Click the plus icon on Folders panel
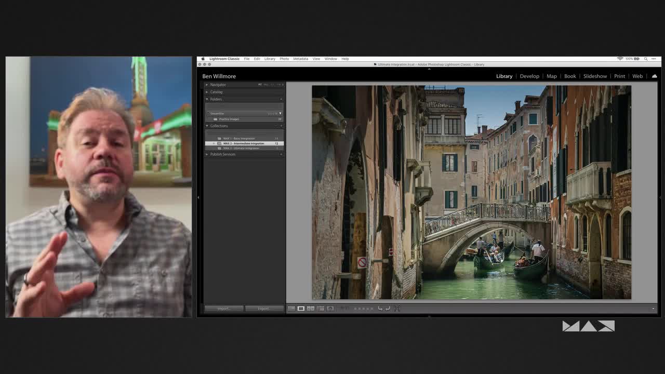Viewport: 665px width, 374px height. pyautogui.click(x=281, y=99)
